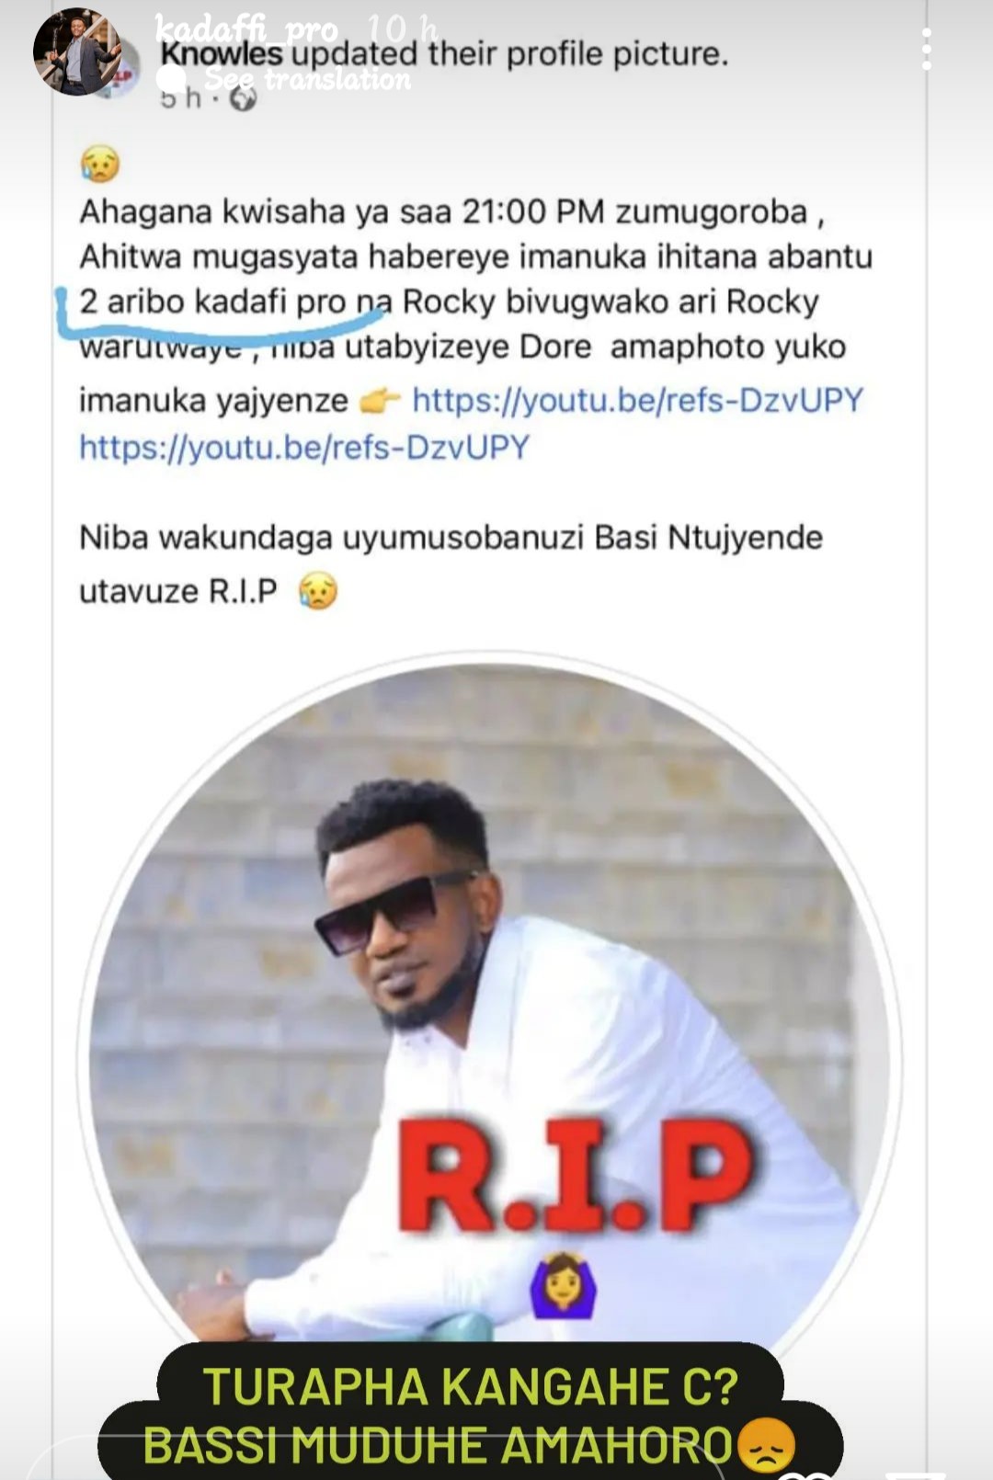The width and height of the screenshot is (993, 1480).
Task: Click the globe public-visibility icon
Action: pyautogui.click(x=243, y=99)
